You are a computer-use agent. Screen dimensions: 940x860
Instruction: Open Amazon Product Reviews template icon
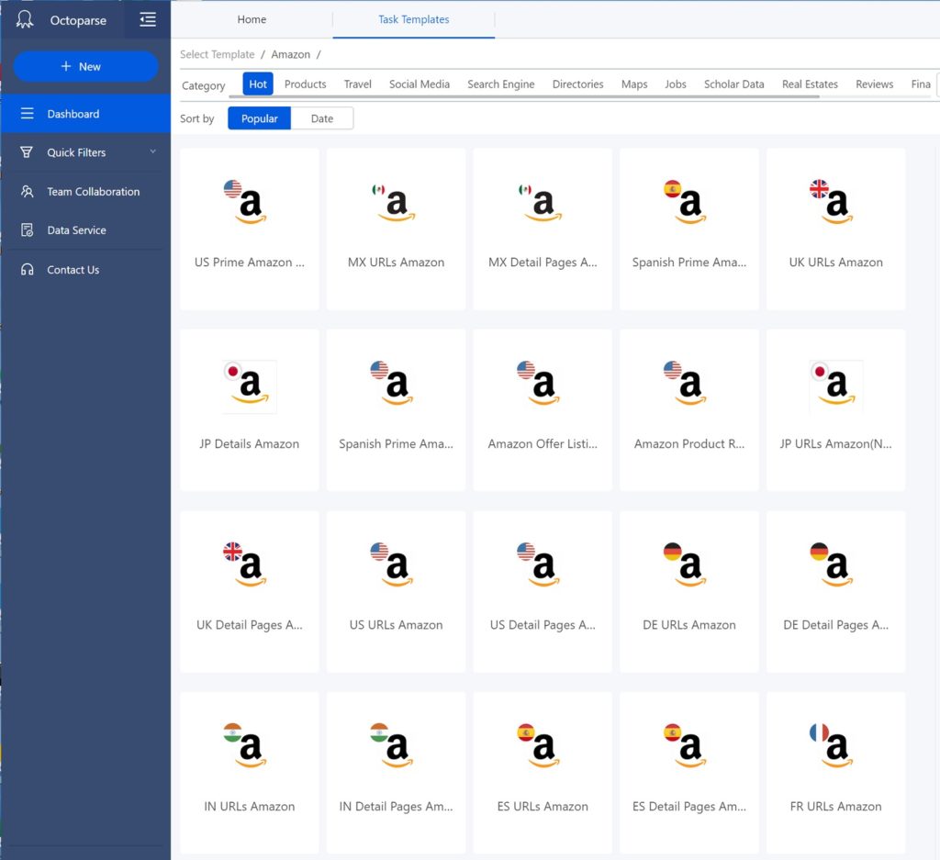tap(686, 383)
